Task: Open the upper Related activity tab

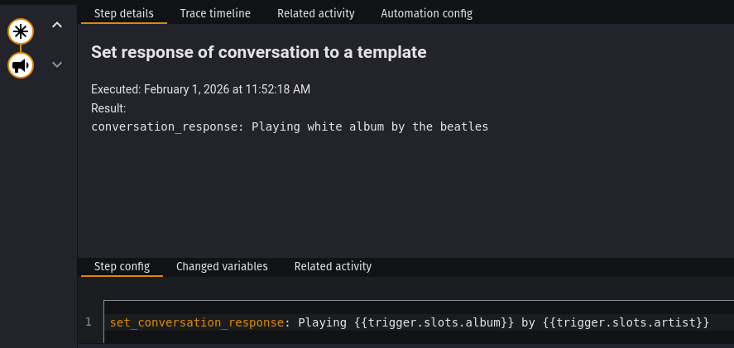Action: point(315,13)
